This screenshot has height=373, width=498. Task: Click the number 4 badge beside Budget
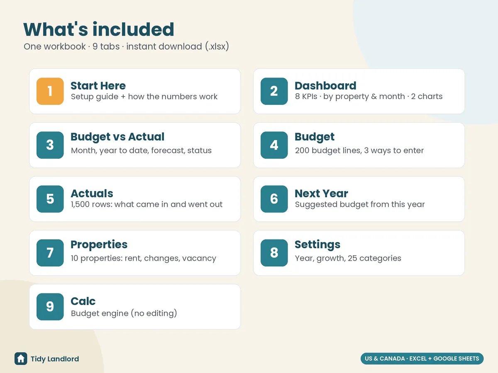click(274, 145)
